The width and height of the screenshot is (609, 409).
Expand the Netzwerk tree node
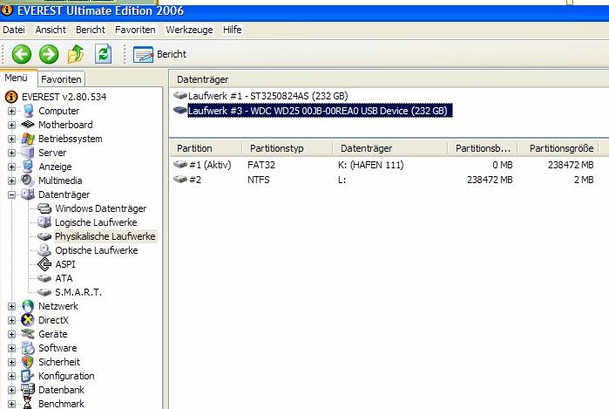pos(11,306)
